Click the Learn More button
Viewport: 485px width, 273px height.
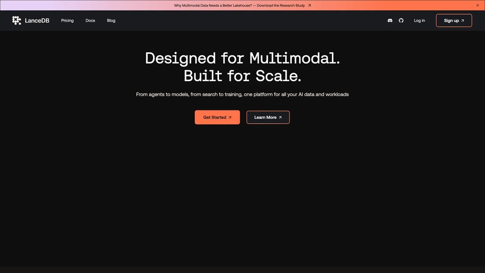tap(268, 117)
